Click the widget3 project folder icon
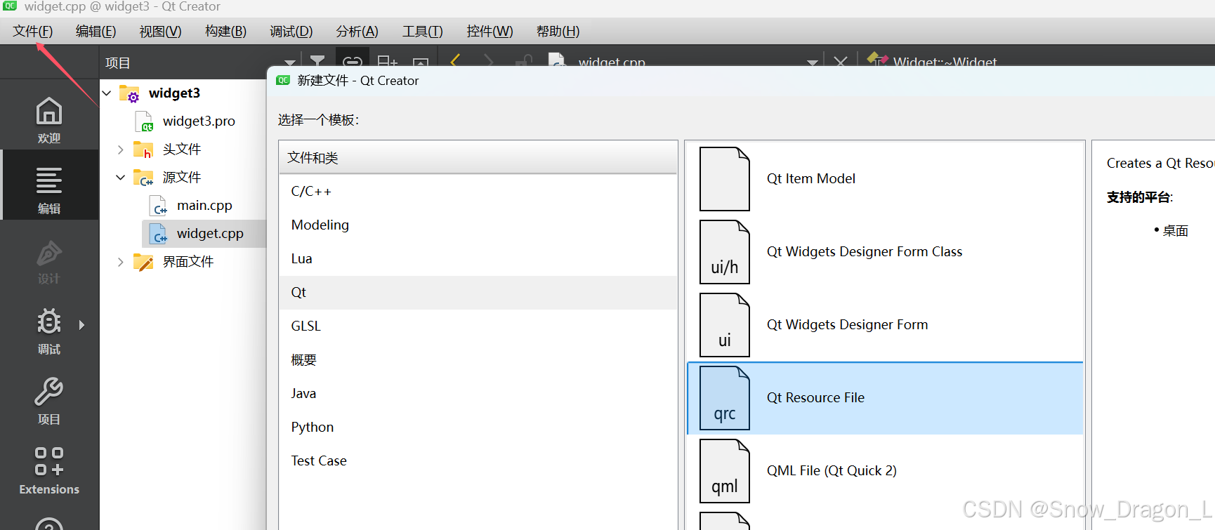The image size is (1215, 530). point(129,93)
